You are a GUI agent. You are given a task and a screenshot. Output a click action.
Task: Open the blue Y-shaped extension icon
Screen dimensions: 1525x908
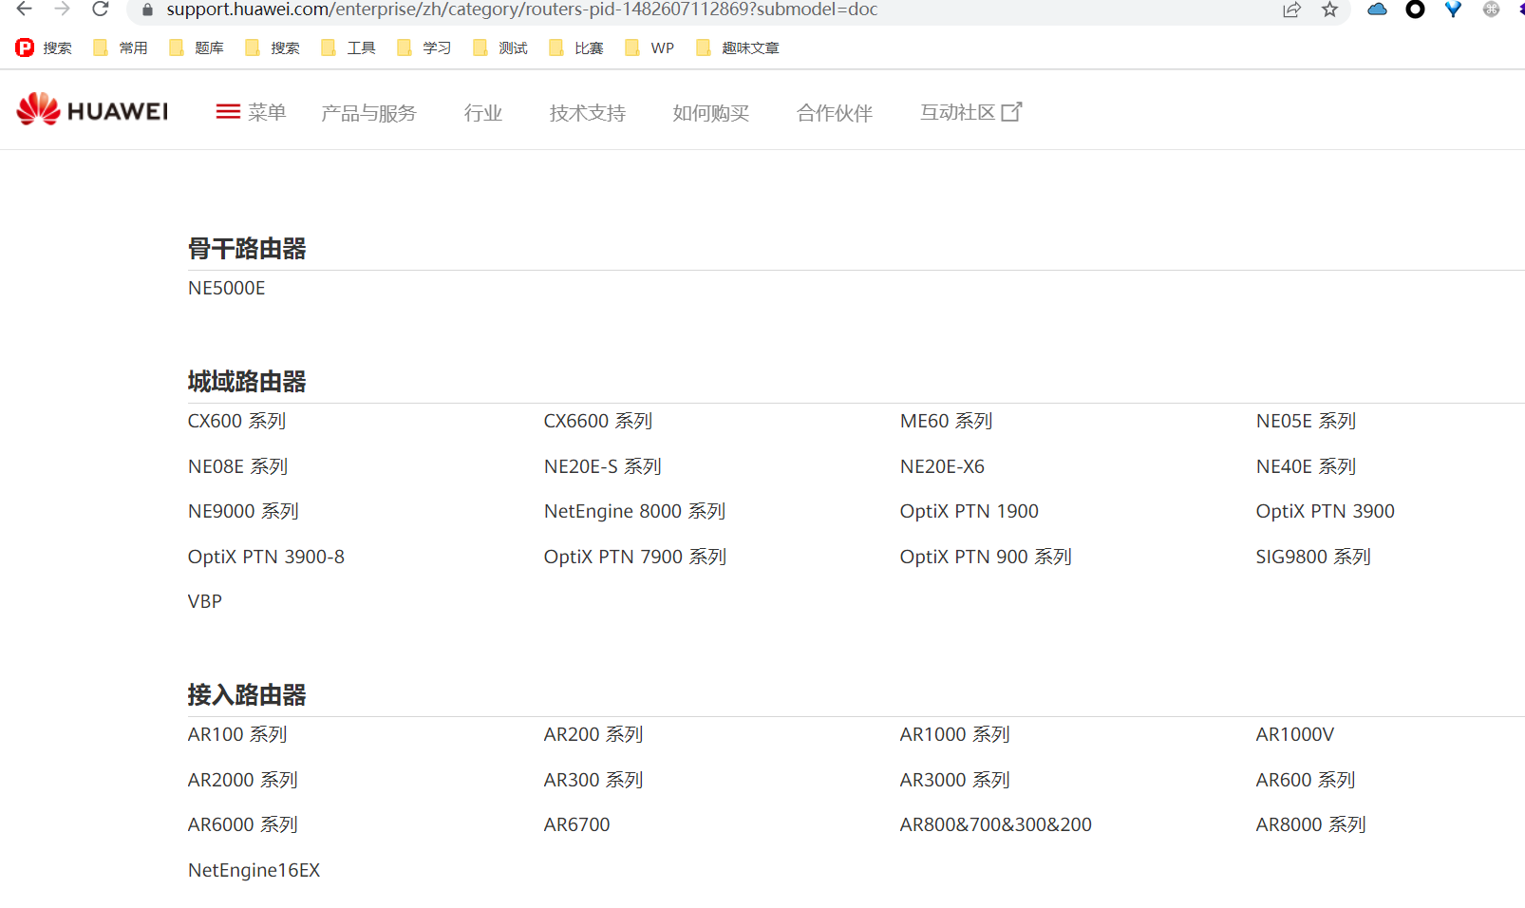pos(1453,9)
